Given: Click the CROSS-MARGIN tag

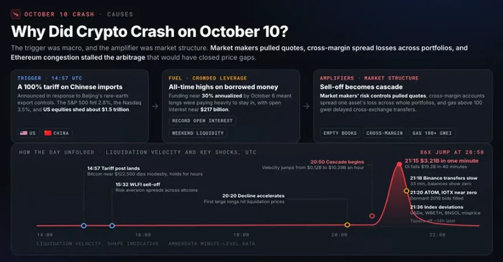Looking at the screenshot, I should pyautogui.click(x=384, y=133).
